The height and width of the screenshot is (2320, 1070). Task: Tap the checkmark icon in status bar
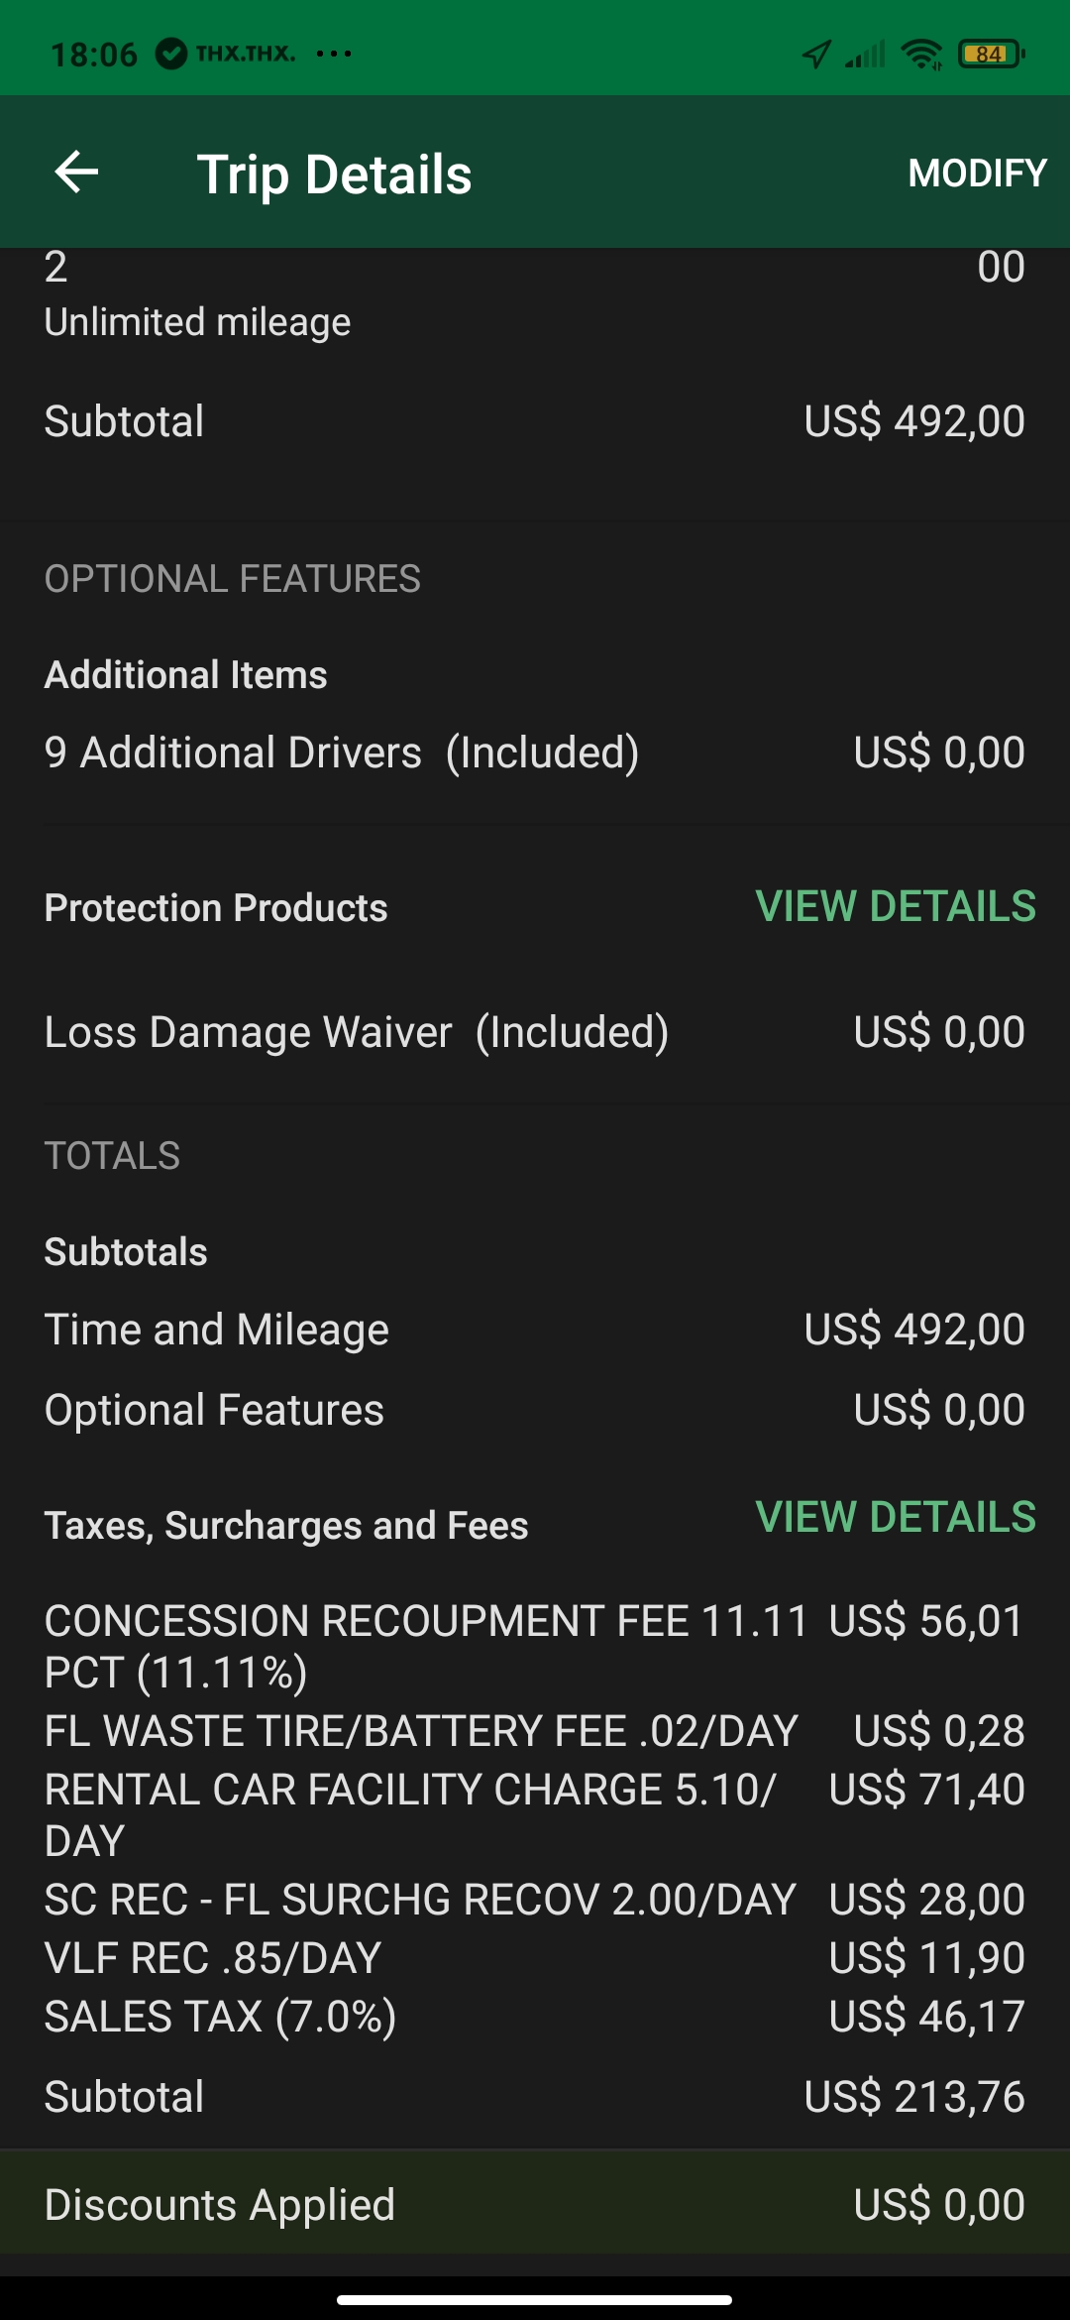coord(171,54)
